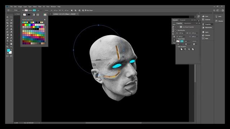Open path operations dropdown in options bar
The height and width of the screenshot is (129, 230).
point(72,10)
